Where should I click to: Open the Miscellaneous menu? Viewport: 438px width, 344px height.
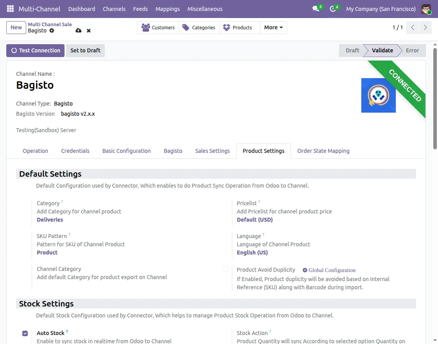pyautogui.click(x=205, y=9)
